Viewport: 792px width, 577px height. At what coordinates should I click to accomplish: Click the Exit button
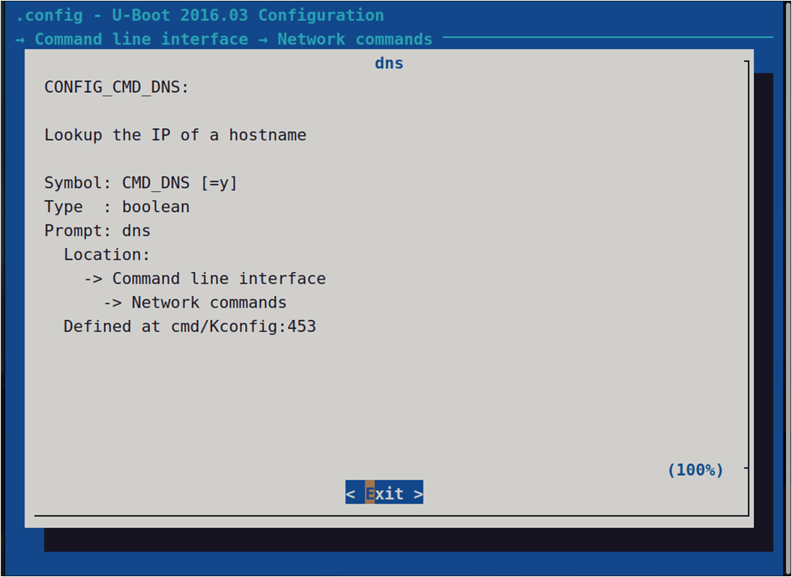384,493
